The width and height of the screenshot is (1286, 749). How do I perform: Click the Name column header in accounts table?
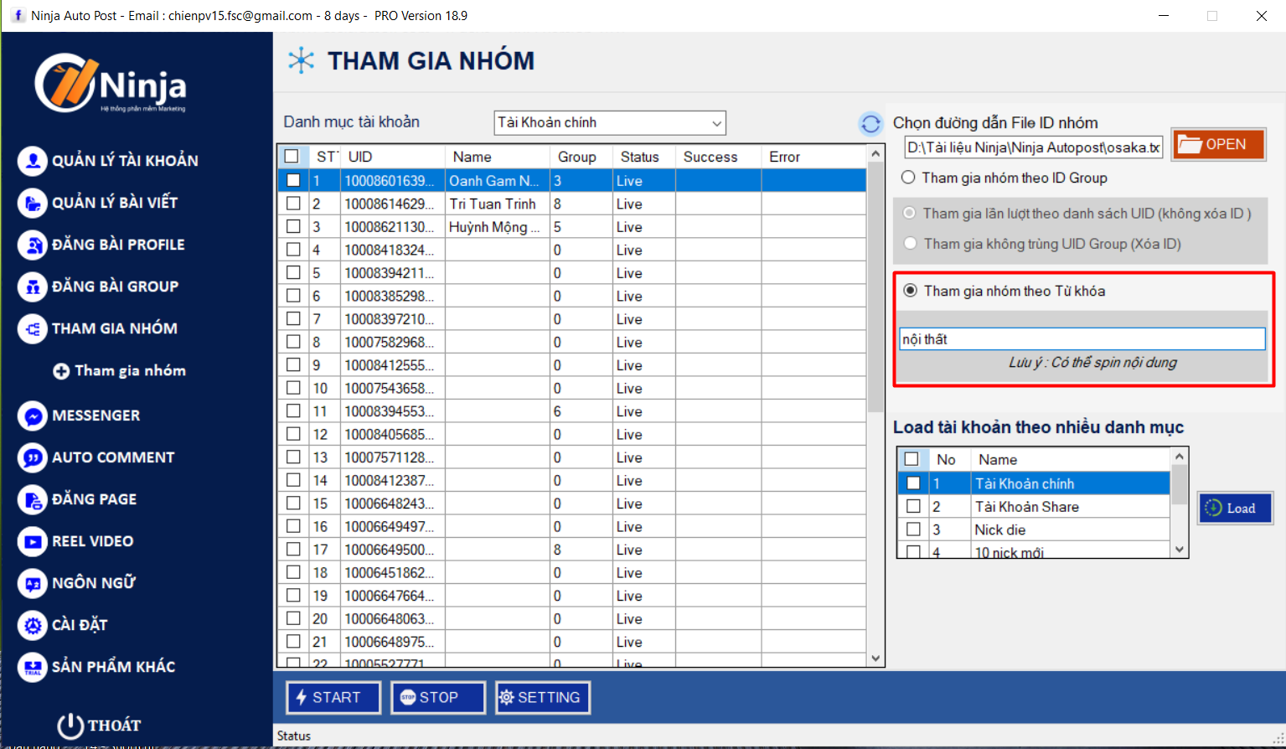tap(498, 157)
